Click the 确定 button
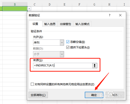 pos(94,95)
